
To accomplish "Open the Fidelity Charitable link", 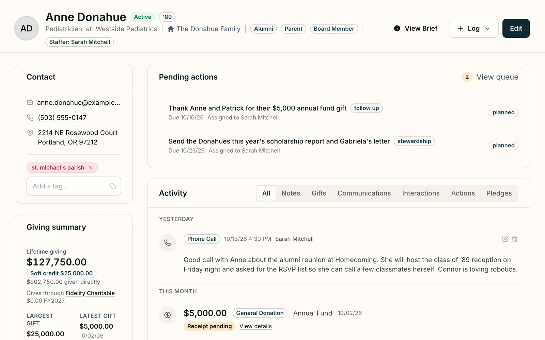I will [x=90, y=293].
